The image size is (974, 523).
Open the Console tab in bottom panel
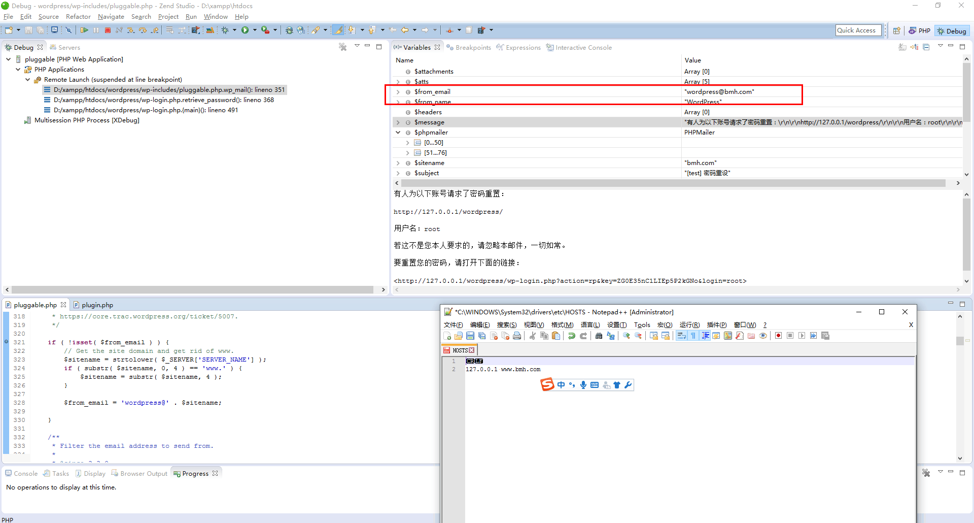21,474
